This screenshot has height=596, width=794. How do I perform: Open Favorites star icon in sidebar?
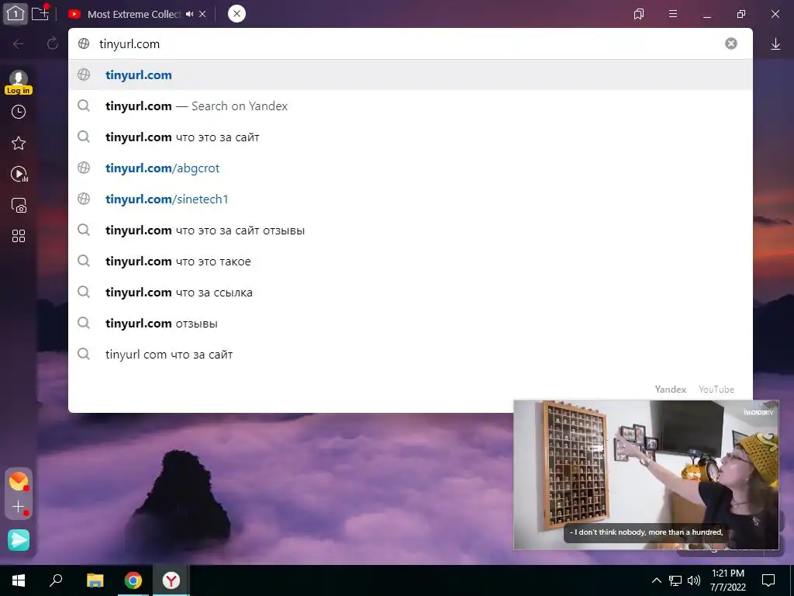pos(19,143)
